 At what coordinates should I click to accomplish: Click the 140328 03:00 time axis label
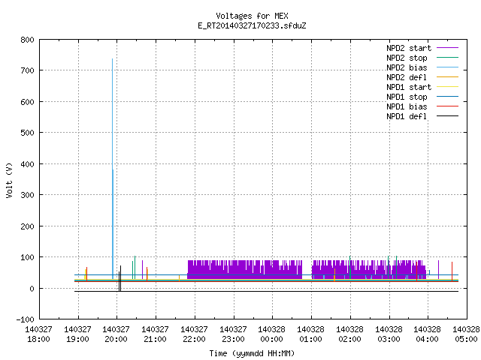click(389, 334)
